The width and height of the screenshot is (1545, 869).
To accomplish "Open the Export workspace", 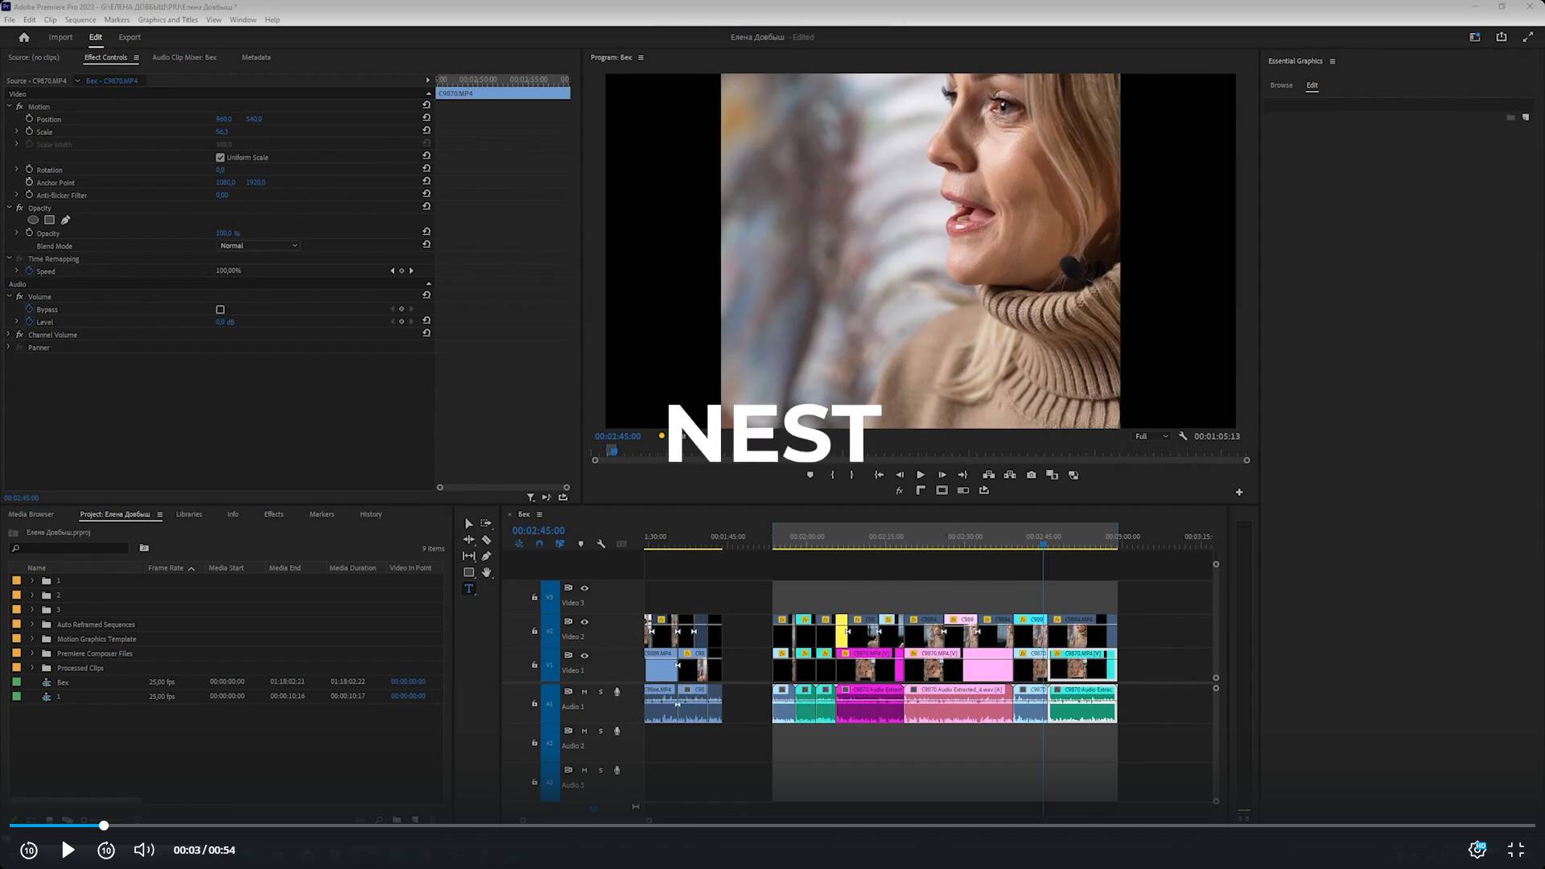I will (x=130, y=37).
